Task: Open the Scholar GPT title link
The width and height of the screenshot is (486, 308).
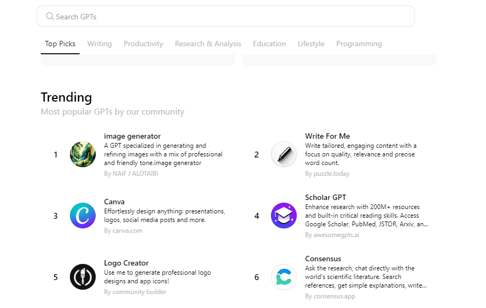Action: coord(325,197)
